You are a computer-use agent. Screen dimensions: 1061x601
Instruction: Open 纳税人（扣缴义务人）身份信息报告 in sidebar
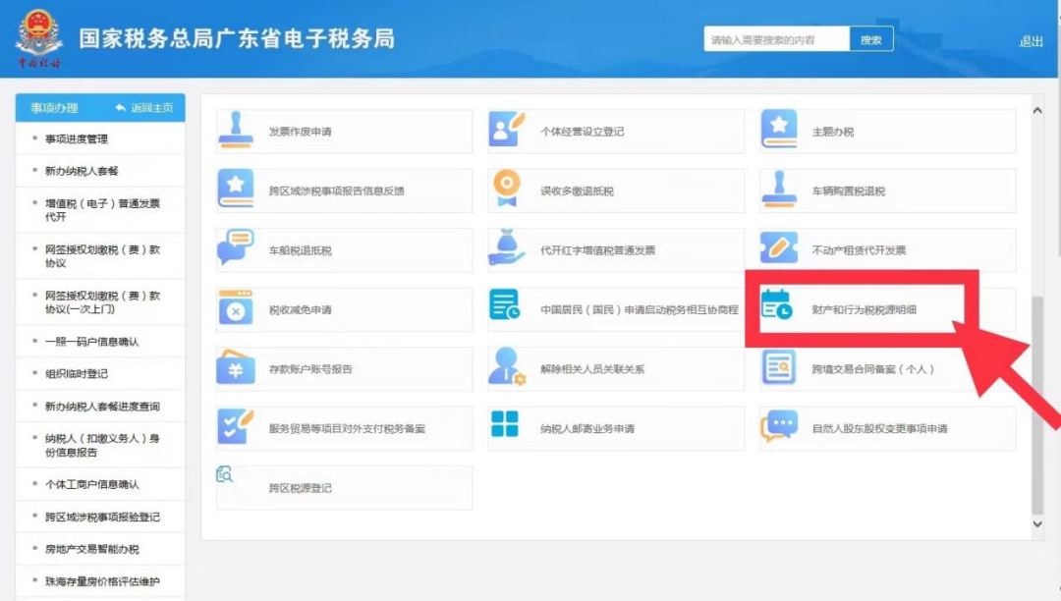pyautogui.click(x=100, y=446)
